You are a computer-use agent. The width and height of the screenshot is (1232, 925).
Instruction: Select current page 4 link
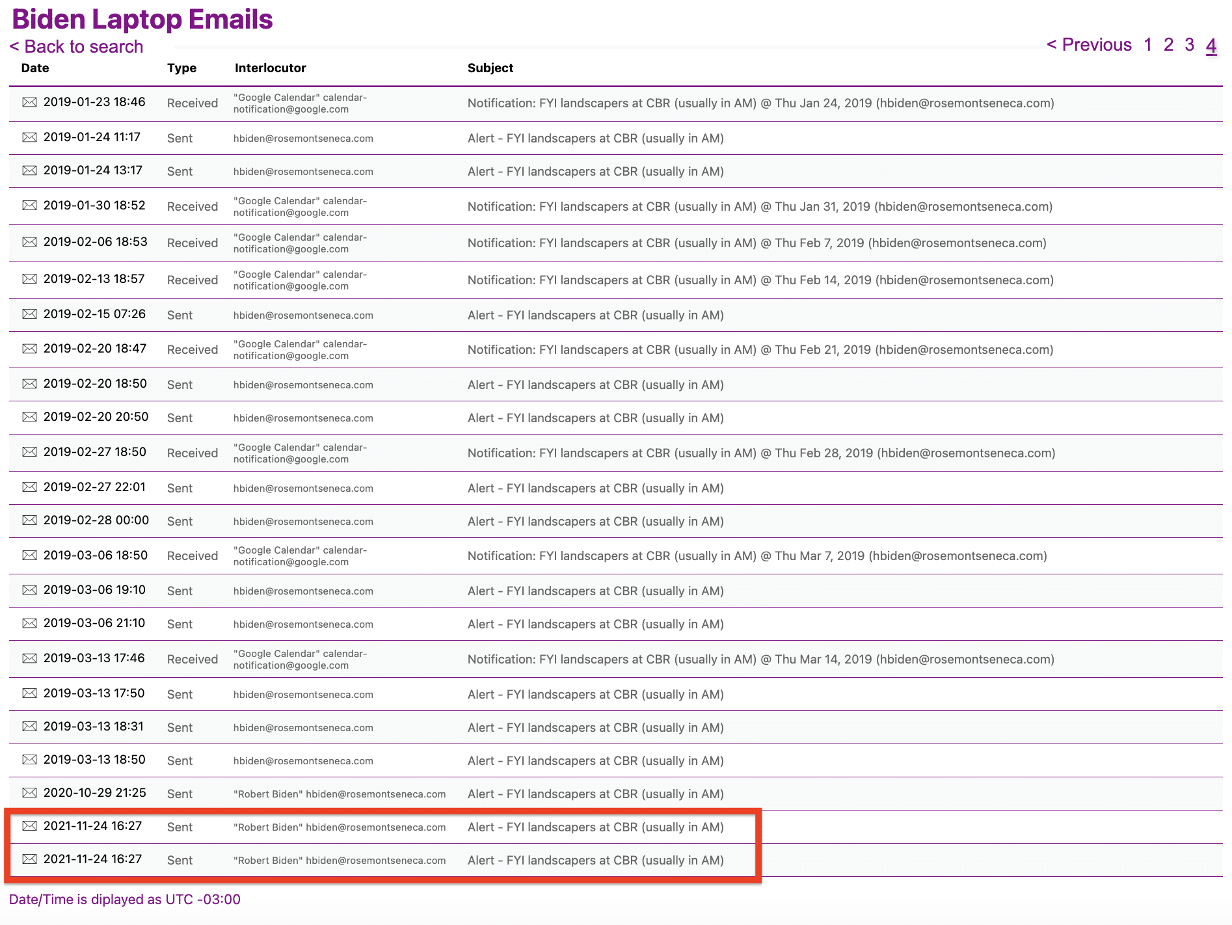[1211, 46]
